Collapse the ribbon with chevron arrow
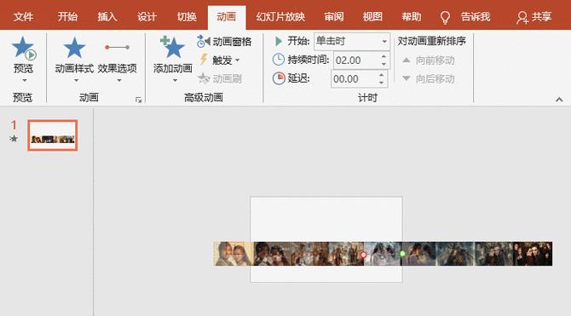The image size is (571, 316). (559, 100)
